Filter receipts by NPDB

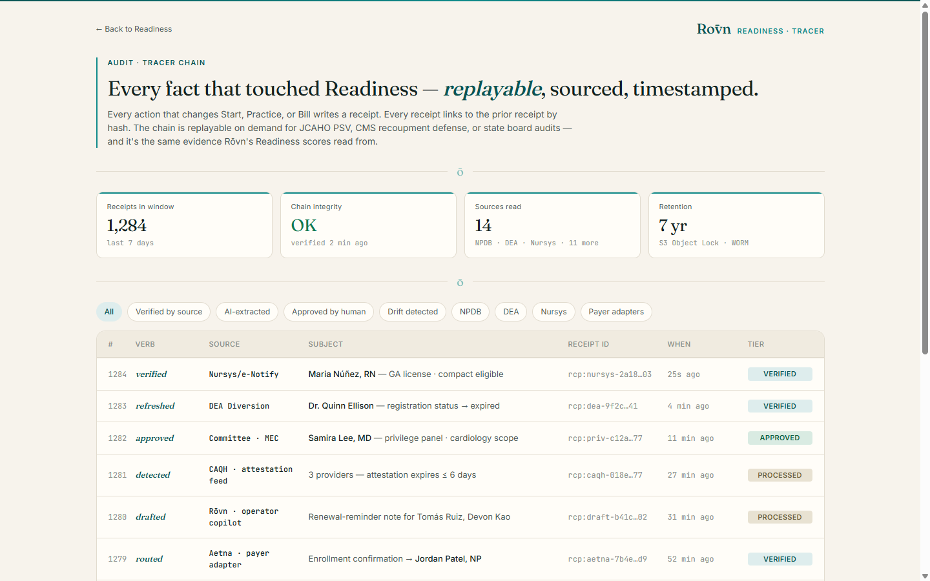[x=471, y=312]
